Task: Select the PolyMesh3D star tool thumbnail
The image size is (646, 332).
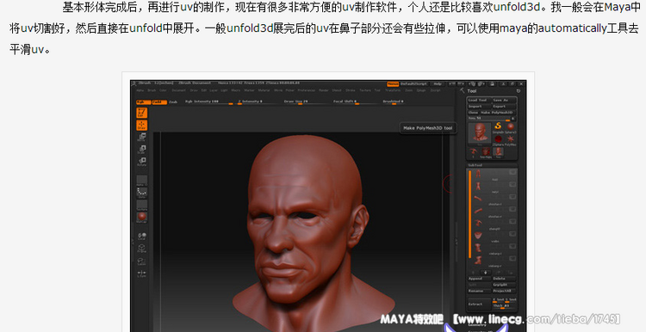Action: pos(511,139)
